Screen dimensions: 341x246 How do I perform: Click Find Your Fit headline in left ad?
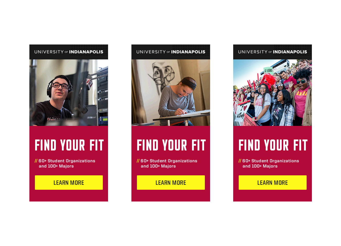tap(69, 145)
